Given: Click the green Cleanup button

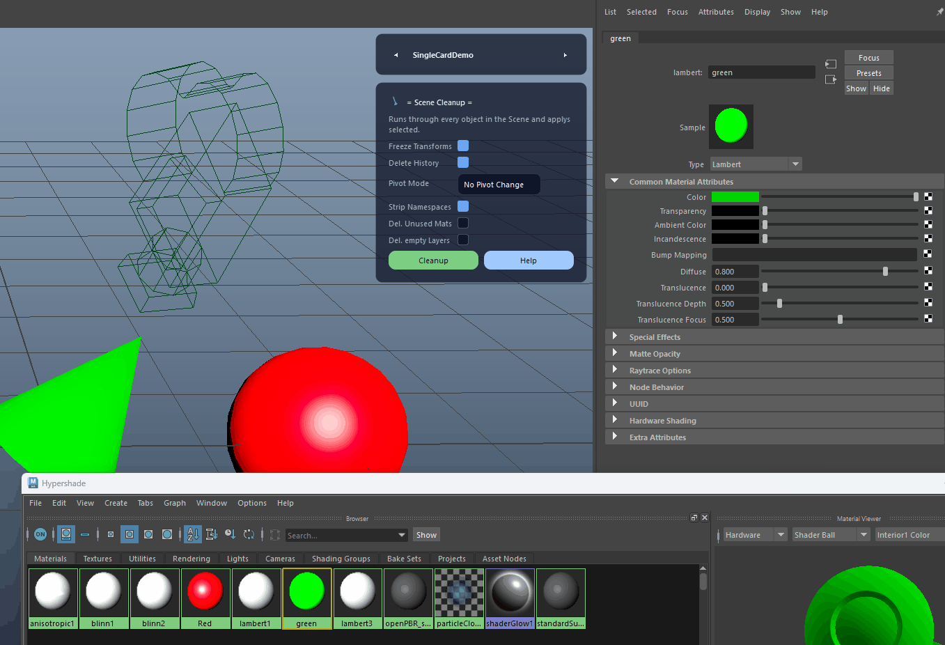Looking at the screenshot, I should [x=433, y=261].
